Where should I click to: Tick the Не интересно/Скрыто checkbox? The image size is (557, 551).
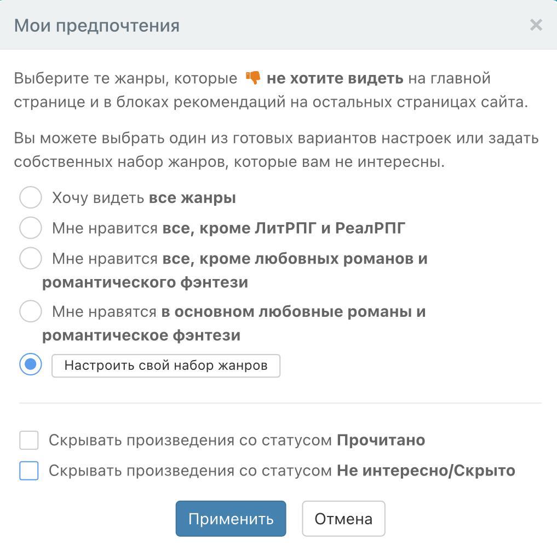pyautogui.click(x=29, y=471)
